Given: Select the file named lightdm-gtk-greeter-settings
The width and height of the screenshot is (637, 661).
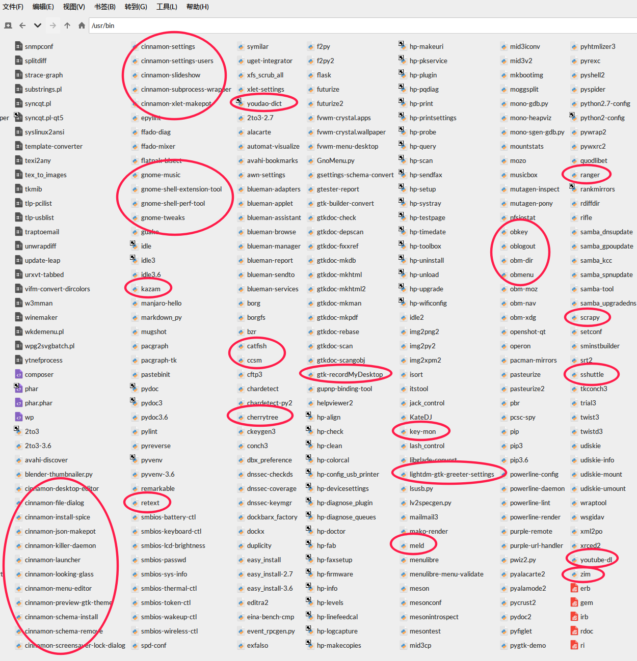Looking at the screenshot, I should (x=452, y=474).
